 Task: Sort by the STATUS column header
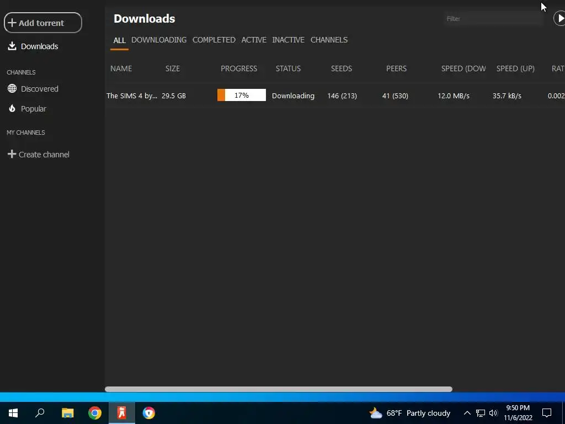point(288,68)
